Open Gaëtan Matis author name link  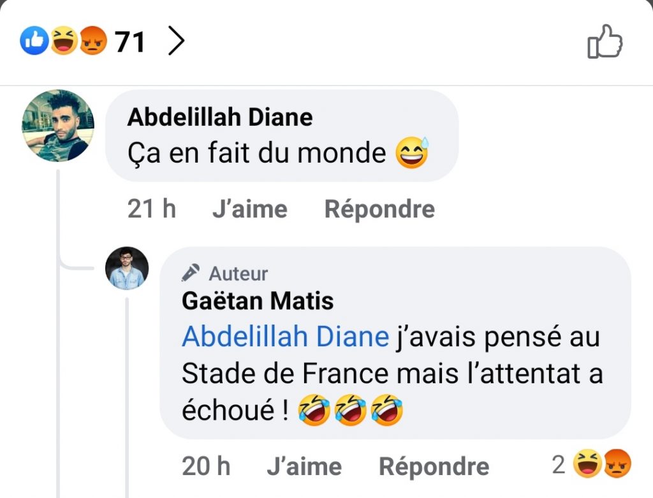[x=258, y=300]
